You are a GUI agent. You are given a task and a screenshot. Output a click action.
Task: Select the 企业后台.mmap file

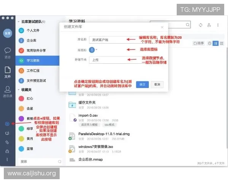pos(90,159)
